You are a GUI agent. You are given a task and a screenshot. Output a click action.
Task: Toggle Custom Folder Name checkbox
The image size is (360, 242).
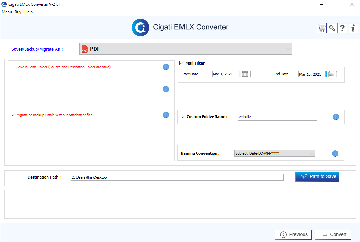pos(183,117)
